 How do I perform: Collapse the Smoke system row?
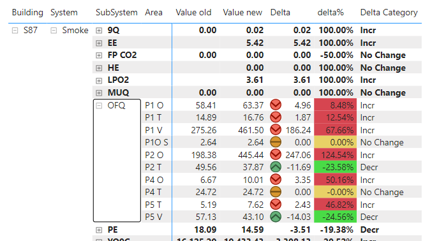tap(54, 31)
